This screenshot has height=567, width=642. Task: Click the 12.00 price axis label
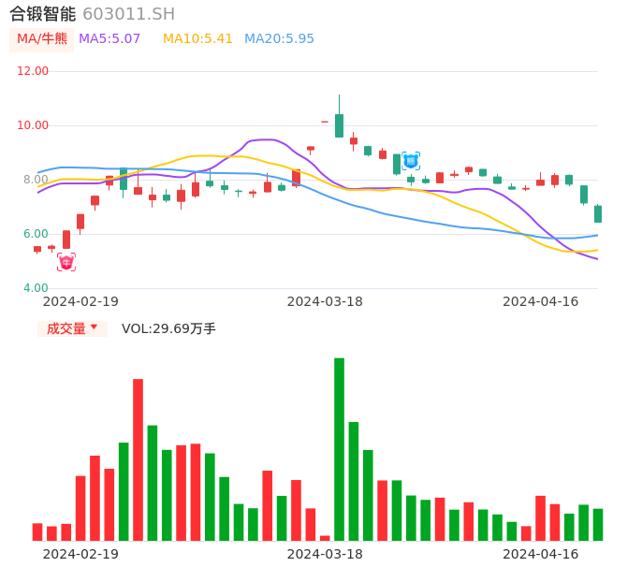point(33,71)
